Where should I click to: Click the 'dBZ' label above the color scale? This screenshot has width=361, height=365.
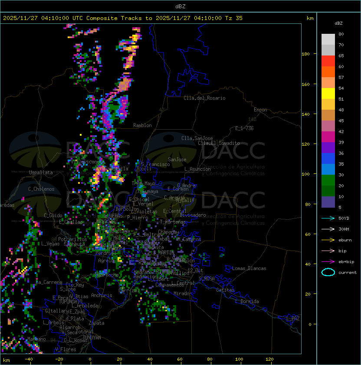click(338, 23)
